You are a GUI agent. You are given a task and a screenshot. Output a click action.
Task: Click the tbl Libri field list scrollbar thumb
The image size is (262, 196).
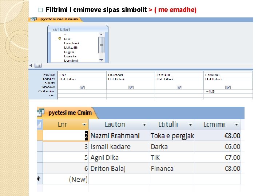click(101, 45)
